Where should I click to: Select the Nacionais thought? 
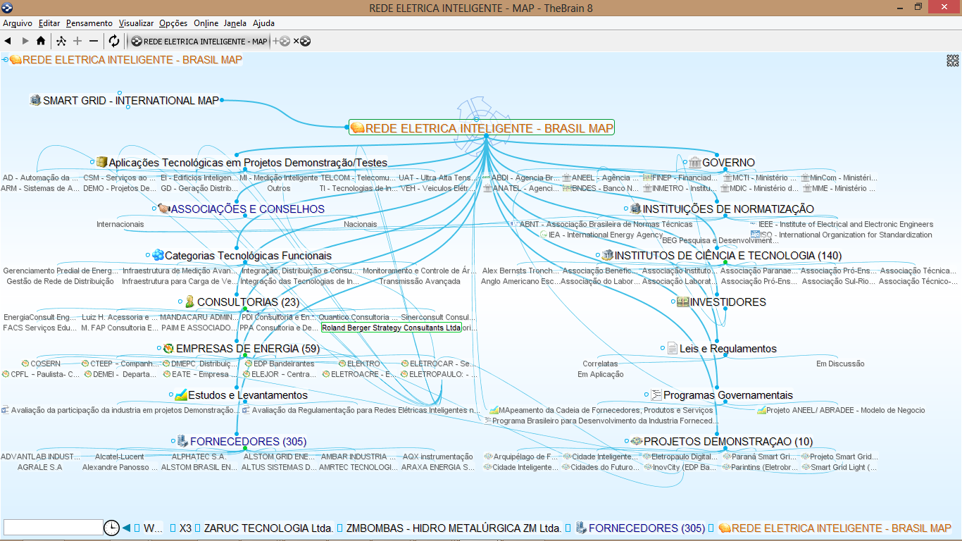[361, 225]
